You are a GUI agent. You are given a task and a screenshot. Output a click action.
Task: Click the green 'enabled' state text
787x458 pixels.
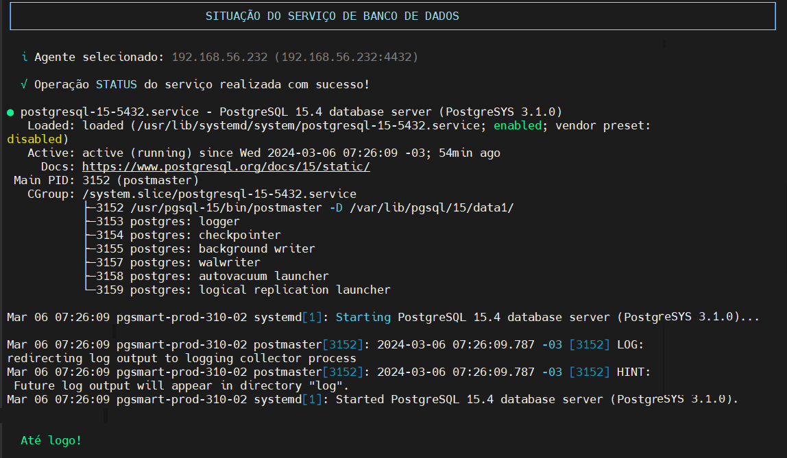(x=518, y=125)
